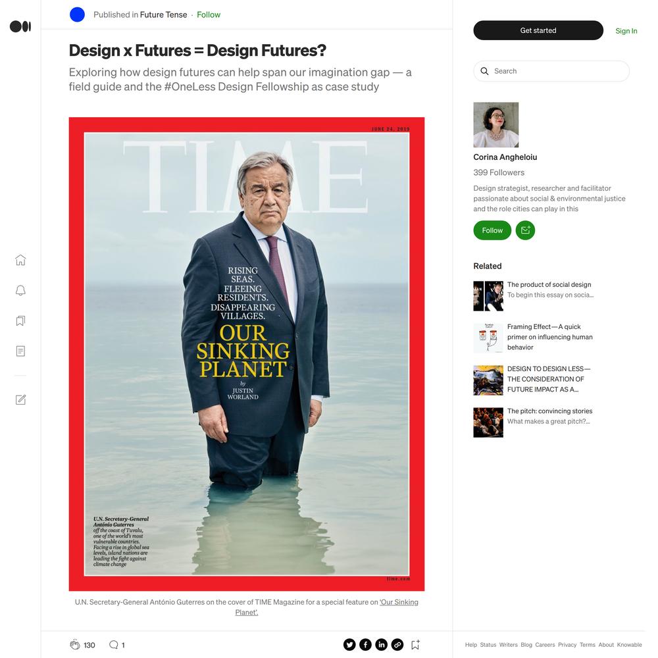The height and width of the screenshot is (658, 658).
Task: Go to Home via sidebar house icon
Action: [20, 260]
